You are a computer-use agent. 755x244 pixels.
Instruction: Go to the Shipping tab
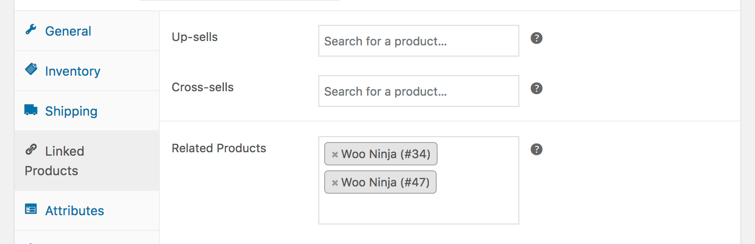pos(71,111)
